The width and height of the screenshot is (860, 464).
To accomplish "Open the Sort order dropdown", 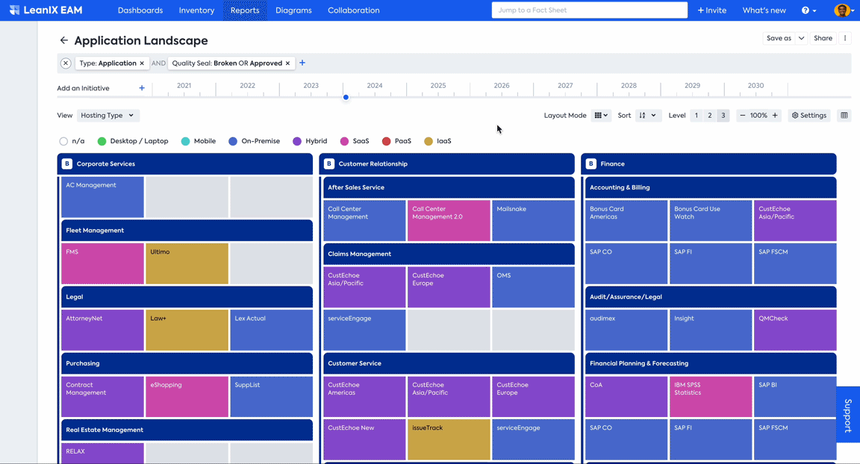I will click(x=647, y=116).
